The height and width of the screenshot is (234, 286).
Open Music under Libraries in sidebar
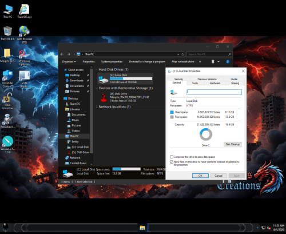coord(76,120)
